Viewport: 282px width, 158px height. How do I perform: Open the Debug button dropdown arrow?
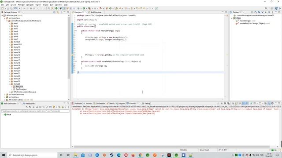[x=81, y=8]
